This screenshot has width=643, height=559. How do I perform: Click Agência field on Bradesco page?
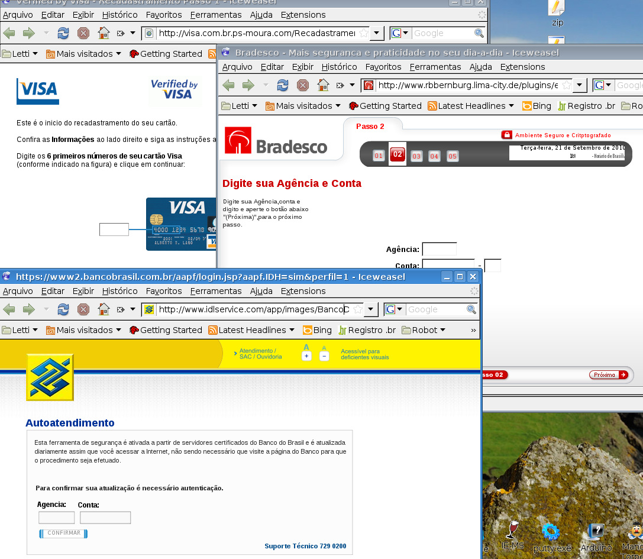coord(439,250)
